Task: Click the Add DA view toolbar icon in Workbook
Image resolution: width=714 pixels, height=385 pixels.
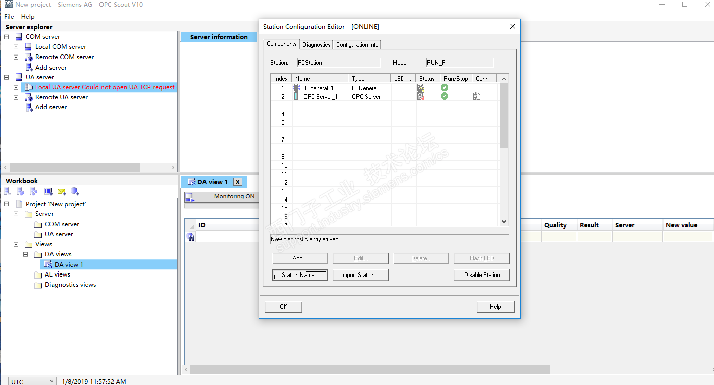Action: (48, 191)
